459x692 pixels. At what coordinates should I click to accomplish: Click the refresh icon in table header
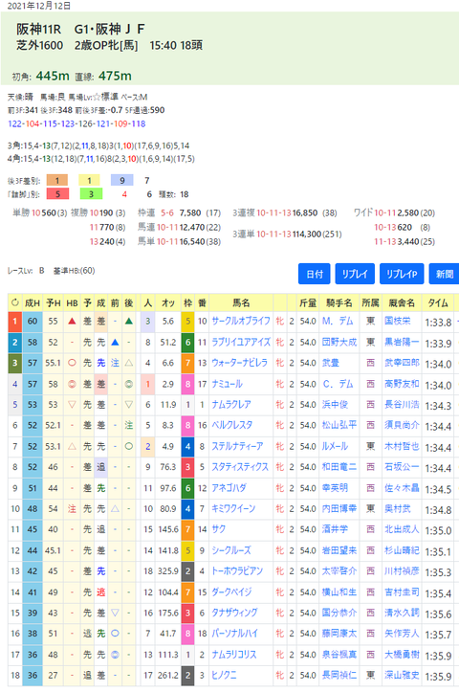coord(15,302)
